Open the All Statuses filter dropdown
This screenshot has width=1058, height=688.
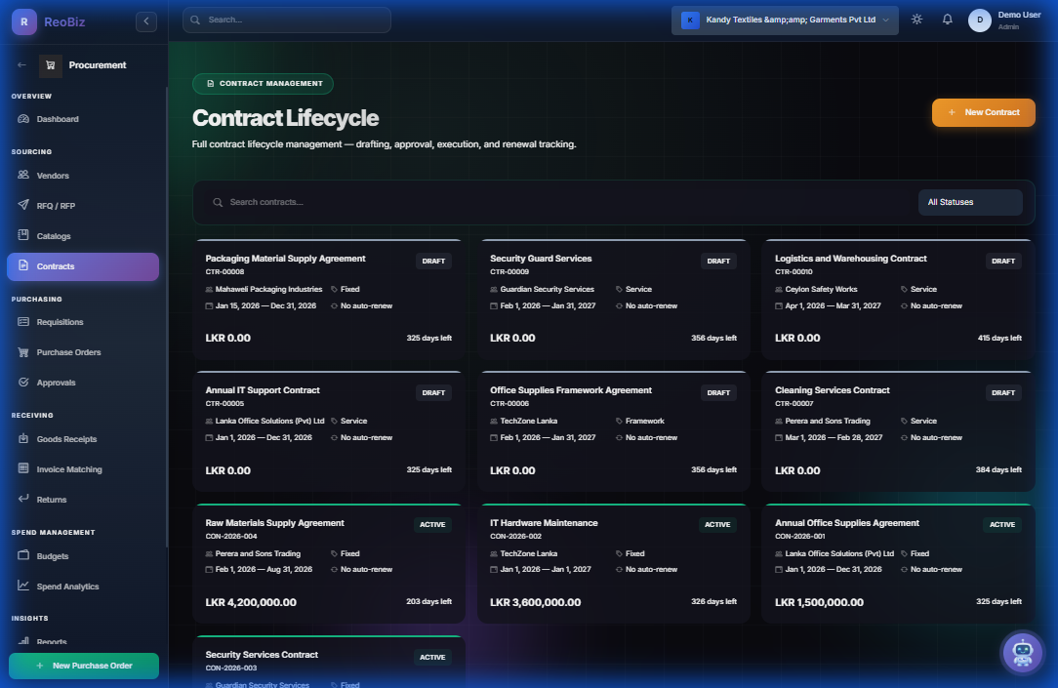(970, 202)
